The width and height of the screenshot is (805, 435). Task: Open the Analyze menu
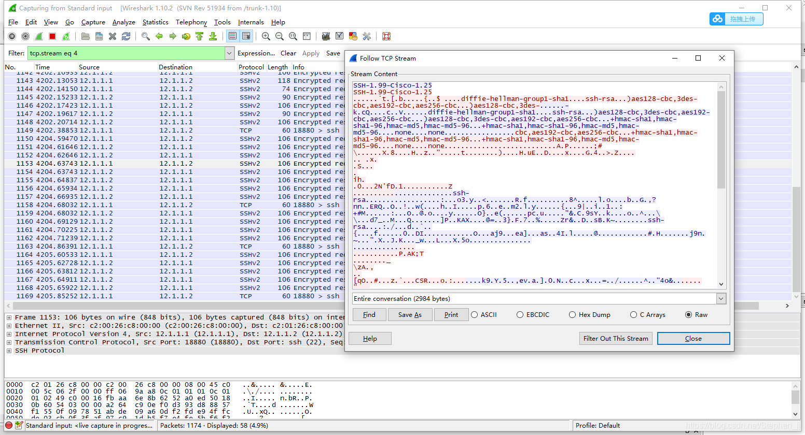click(x=123, y=22)
